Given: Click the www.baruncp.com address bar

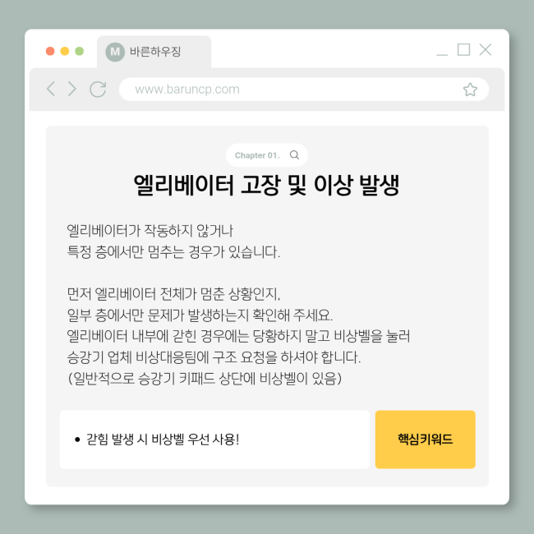Looking at the screenshot, I should click(x=304, y=90).
